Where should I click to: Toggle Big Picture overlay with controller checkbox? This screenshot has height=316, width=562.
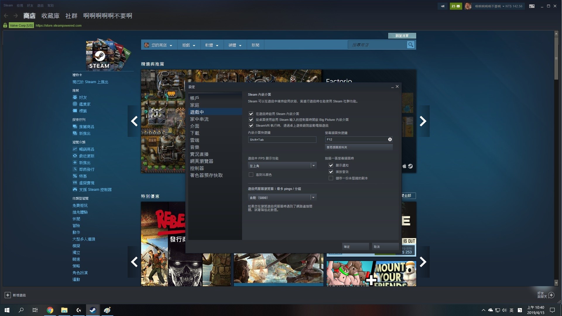(251, 120)
